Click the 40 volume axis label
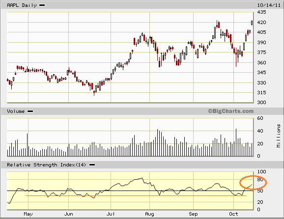This screenshot has width=284, height=219. point(260,131)
